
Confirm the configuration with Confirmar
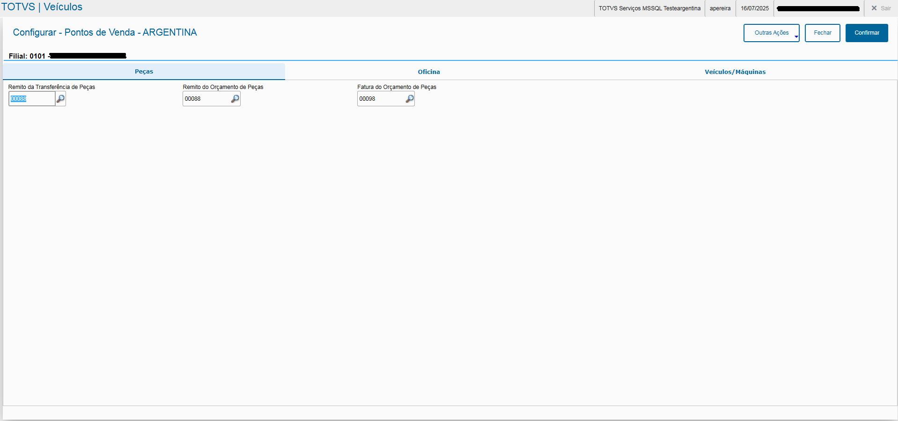(x=867, y=33)
